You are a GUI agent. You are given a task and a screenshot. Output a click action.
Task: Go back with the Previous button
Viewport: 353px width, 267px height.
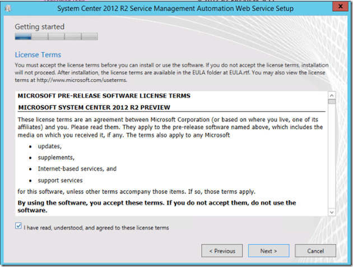coord(222,251)
